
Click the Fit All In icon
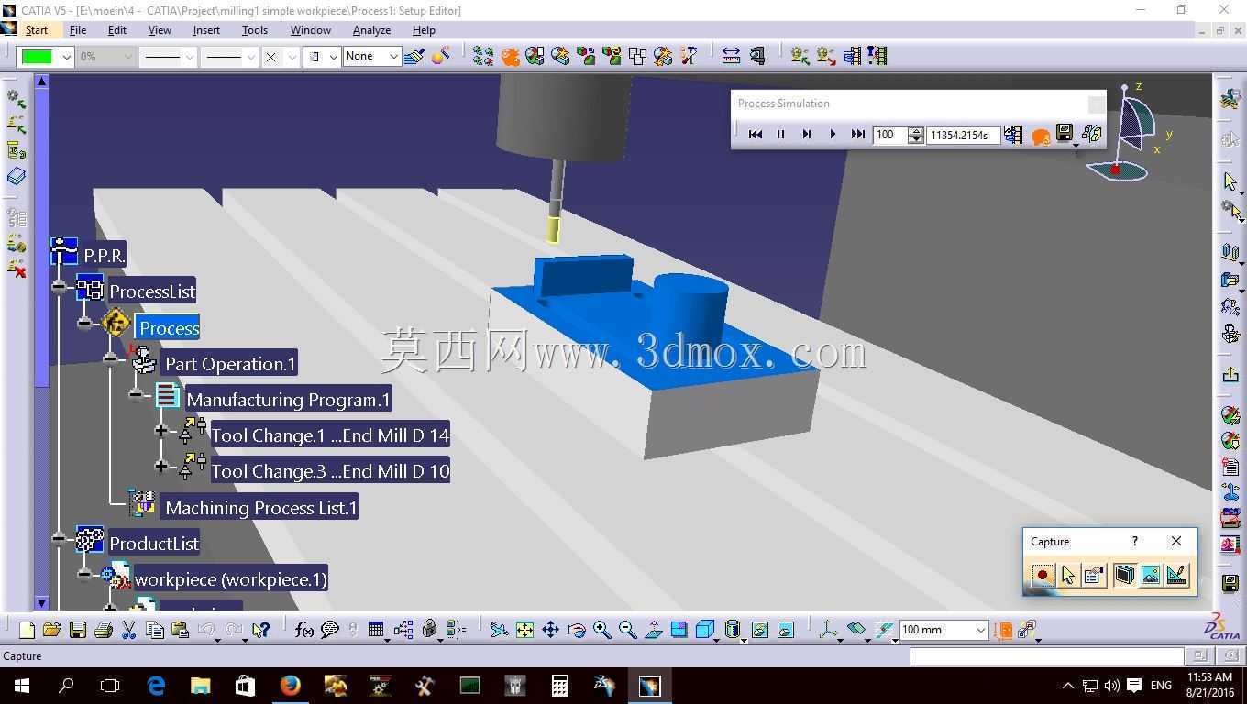[x=524, y=630]
